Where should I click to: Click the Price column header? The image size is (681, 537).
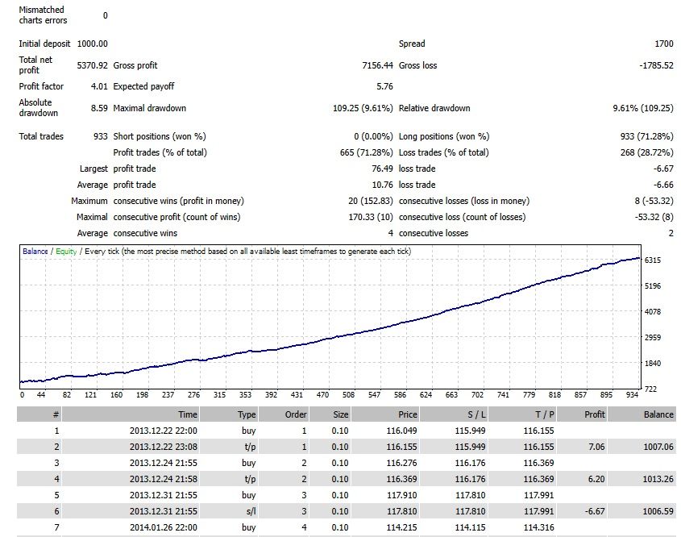tap(384, 414)
